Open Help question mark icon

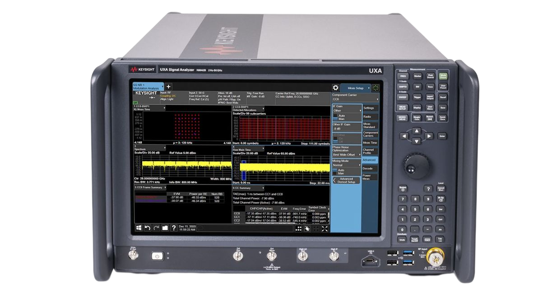click(173, 228)
